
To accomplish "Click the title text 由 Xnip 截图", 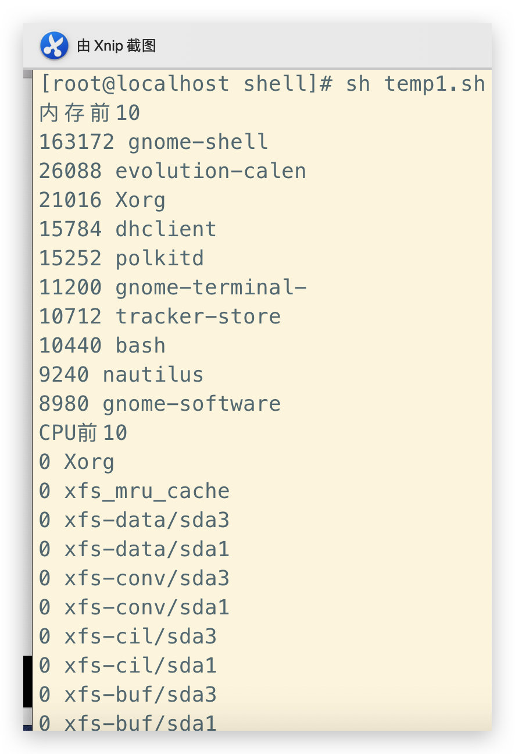I will coord(116,46).
